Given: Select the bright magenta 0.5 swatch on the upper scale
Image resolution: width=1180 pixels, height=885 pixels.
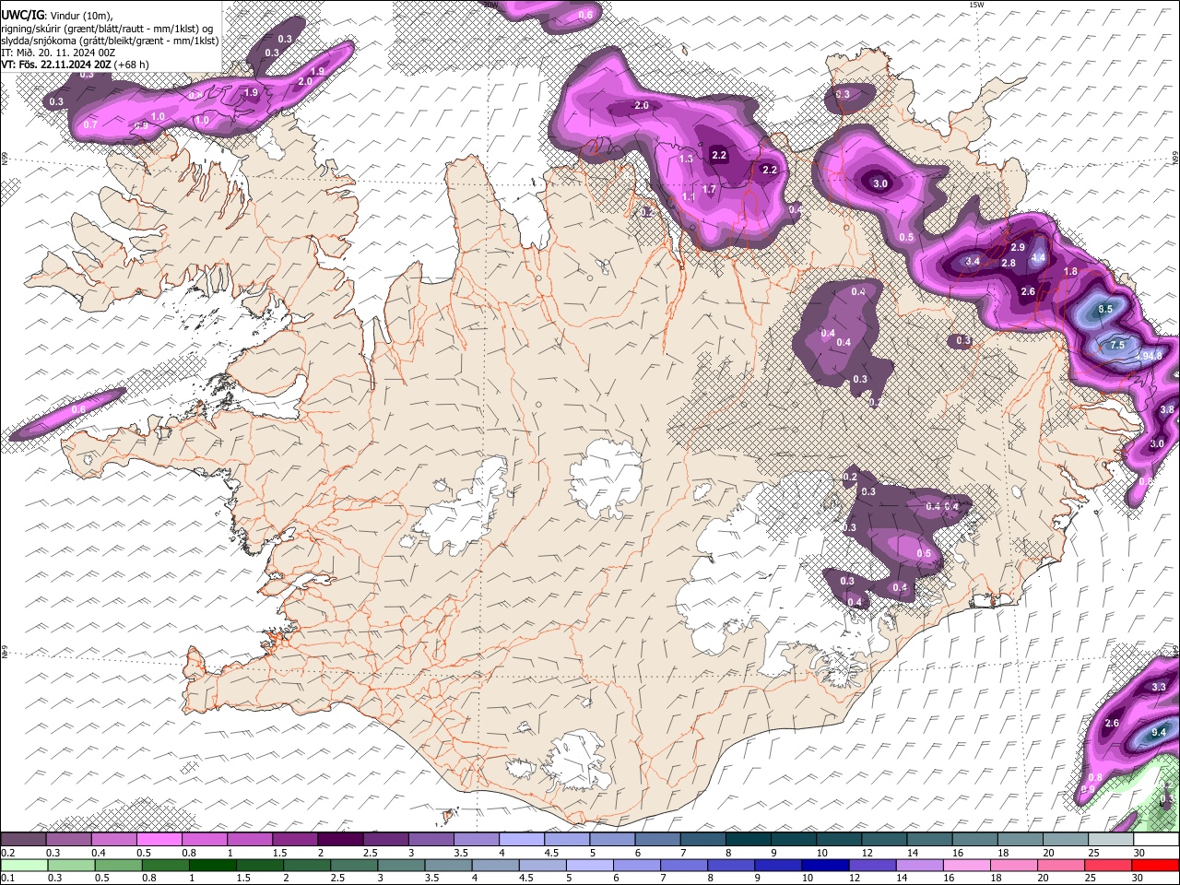Looking at the screenshot, I should (x=160, y=840).
